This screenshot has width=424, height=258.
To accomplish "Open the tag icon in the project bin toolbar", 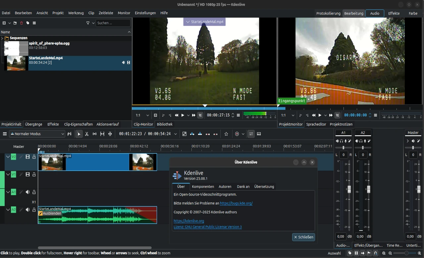I will pos(28,23).
